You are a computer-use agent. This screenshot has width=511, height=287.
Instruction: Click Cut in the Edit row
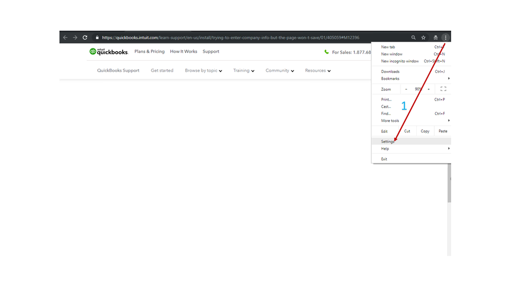tap(407, 131)
